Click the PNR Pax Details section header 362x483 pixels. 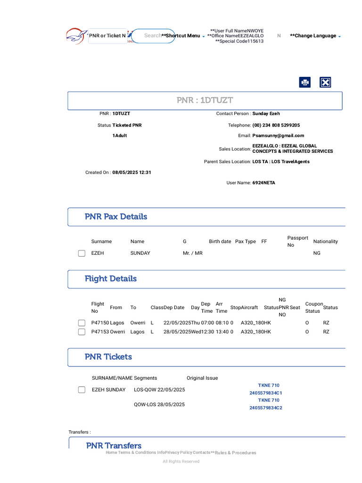tap(116, 217)
